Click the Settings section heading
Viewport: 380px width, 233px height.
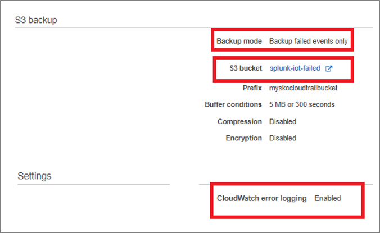click(x=34, y=176)
